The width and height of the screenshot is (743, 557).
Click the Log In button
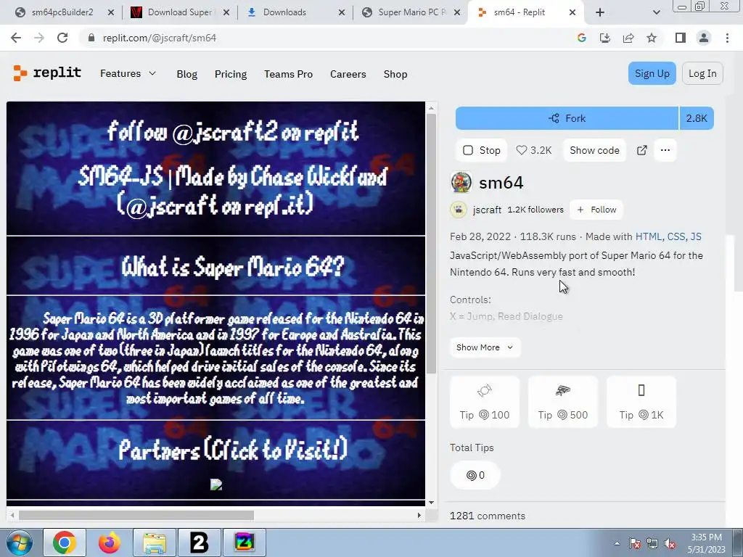pos(702,73)
